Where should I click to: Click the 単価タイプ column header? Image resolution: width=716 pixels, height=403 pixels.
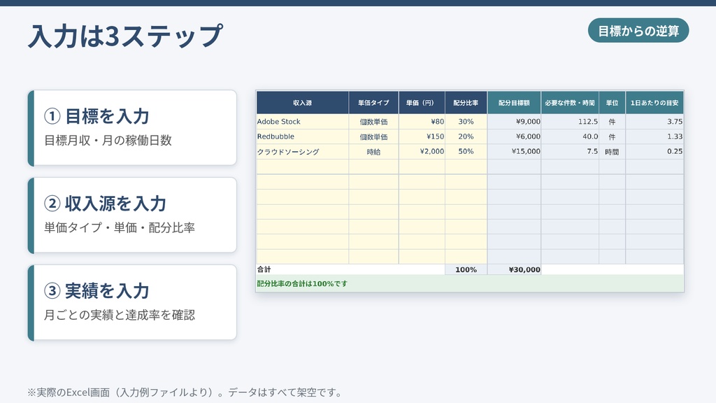pos(373,103)
